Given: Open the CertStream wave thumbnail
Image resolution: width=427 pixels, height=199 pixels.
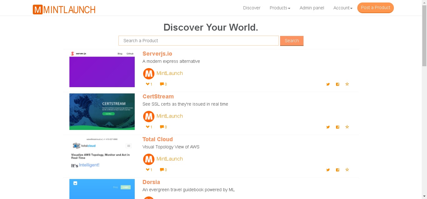Looking at the screenshot, I should tap(102, 112).
